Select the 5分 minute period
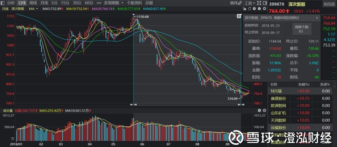This screenshot has height=147, width=337. coord(54,3)
